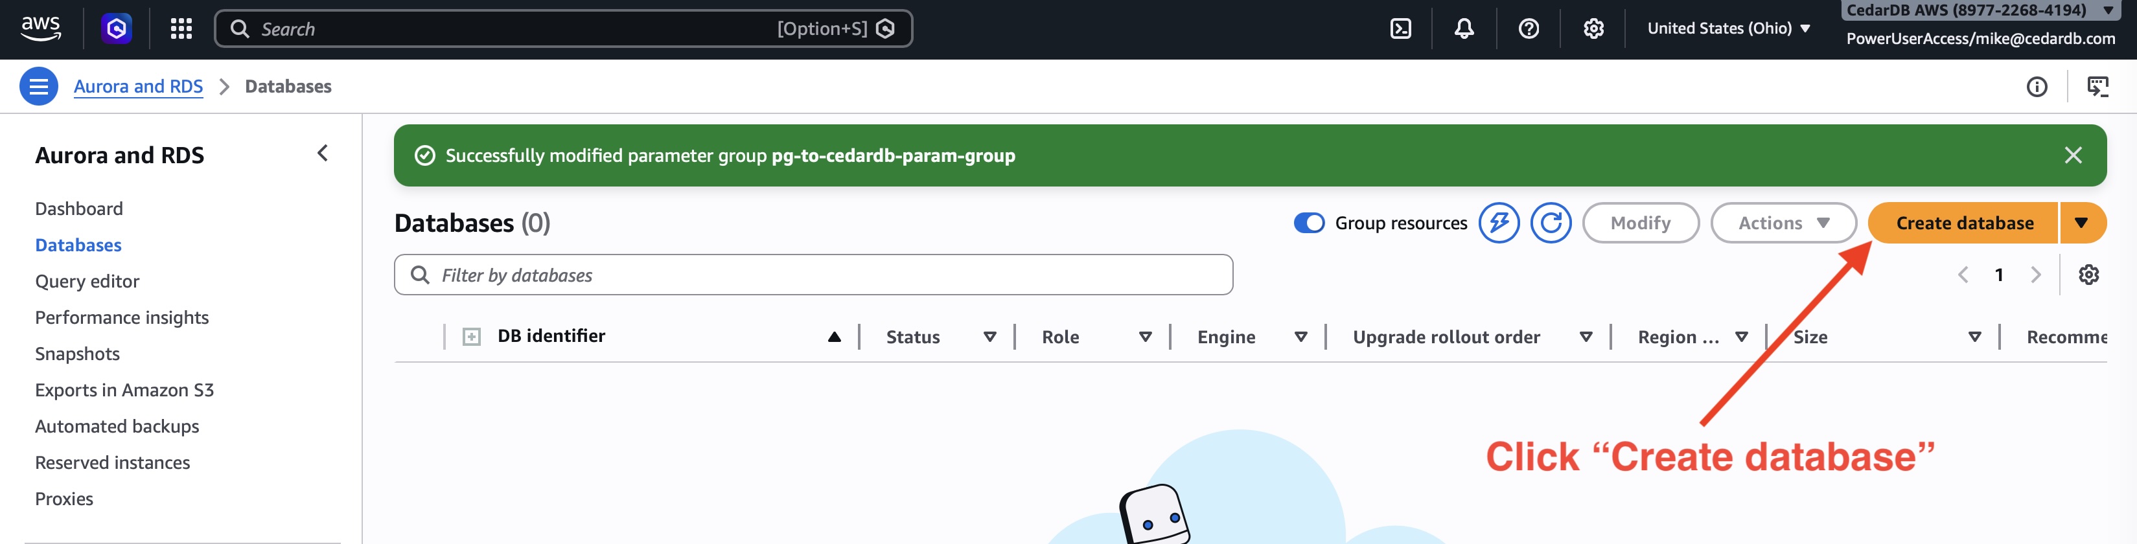The image size is (2137, 544).
Task: Refresh the databases list
Action: 1551,223
